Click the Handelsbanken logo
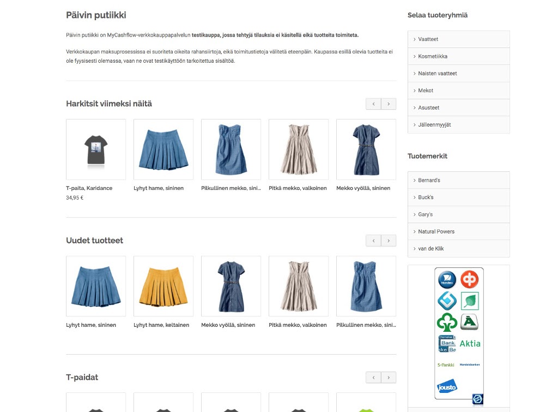 [x=470, y=365]
